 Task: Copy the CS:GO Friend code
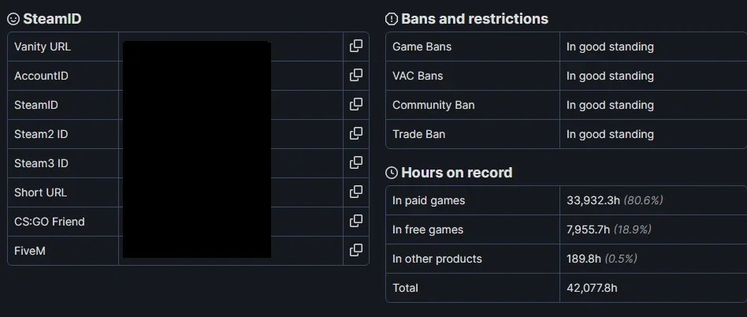click(356, 221)
